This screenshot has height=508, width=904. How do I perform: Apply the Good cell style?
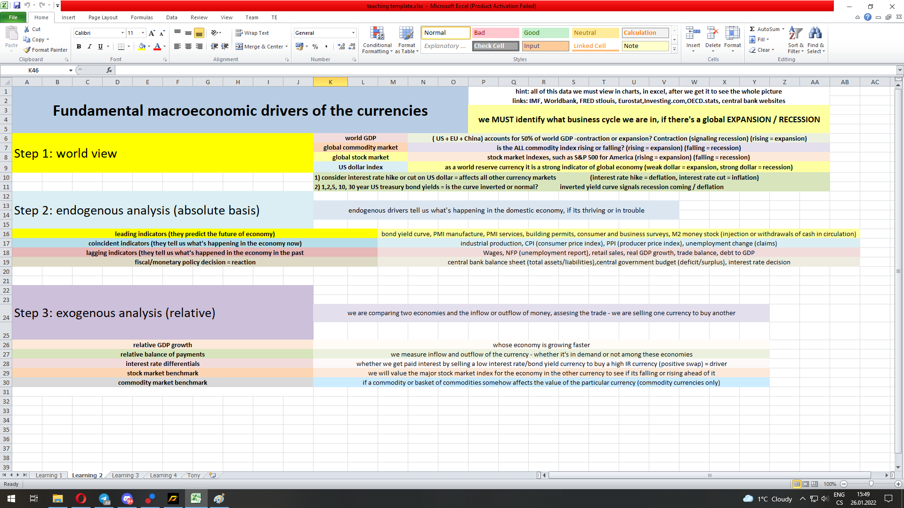coord(545,32)
